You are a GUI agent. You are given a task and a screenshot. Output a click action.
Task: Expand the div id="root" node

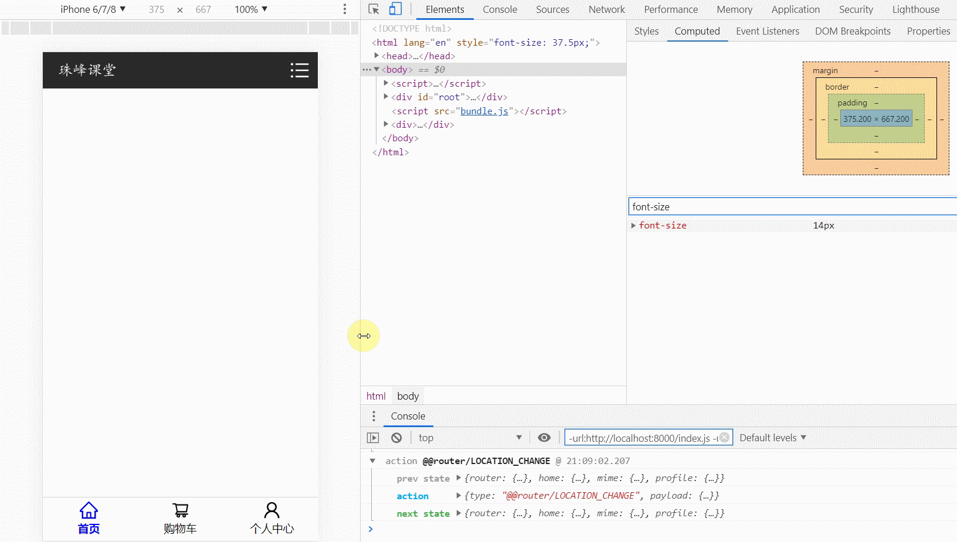coord(386,97)
